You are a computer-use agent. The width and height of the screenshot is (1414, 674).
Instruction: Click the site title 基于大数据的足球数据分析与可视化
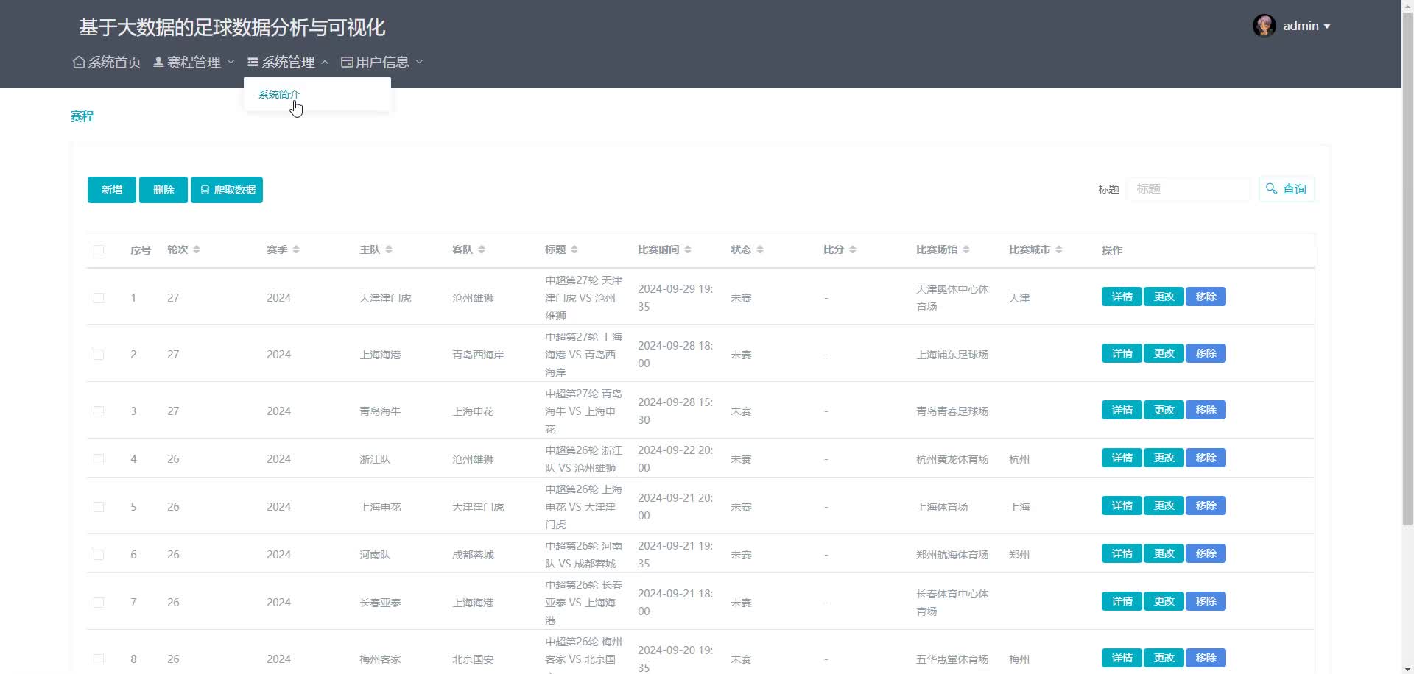tap(232, 27)
